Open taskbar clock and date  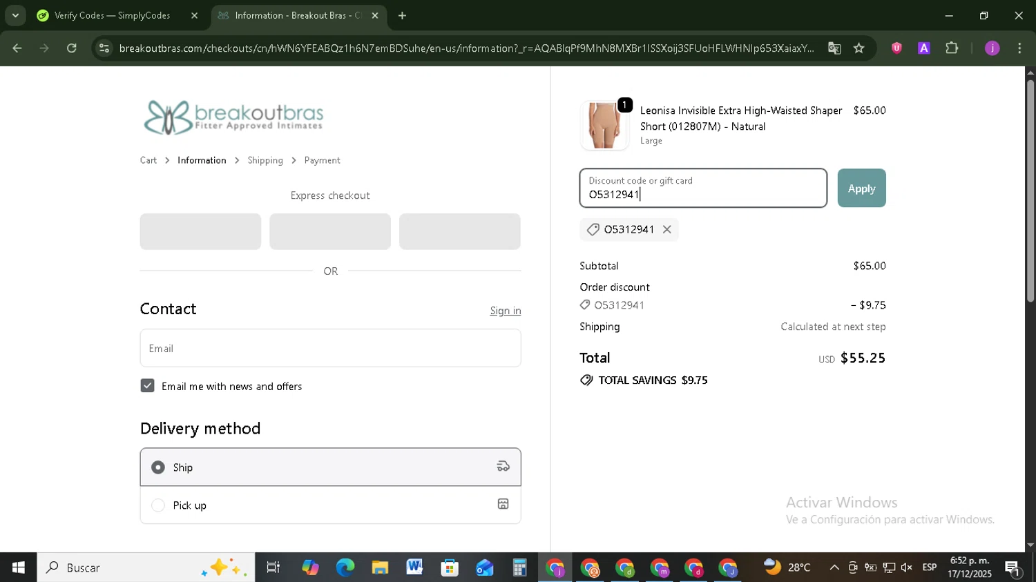(970, 568)
